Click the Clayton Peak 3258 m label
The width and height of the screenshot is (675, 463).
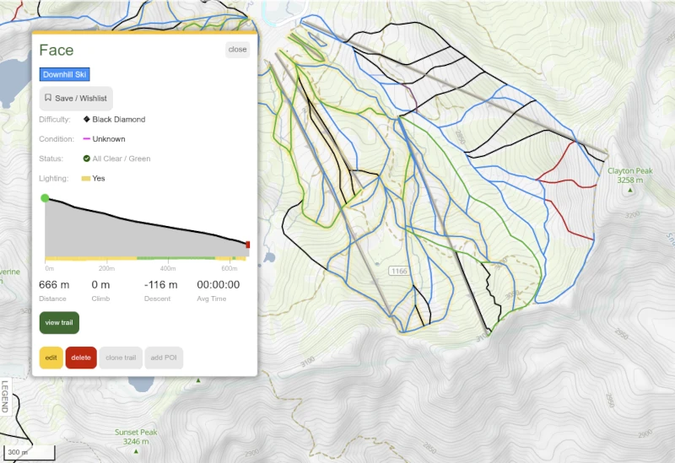click(x=630, y=175)
